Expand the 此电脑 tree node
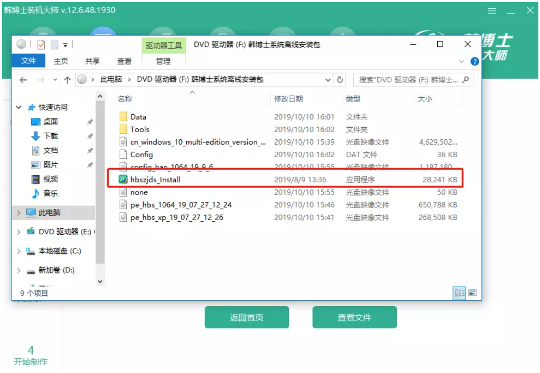This screenshot has height=373, width=540. click(x=19, y=213)
